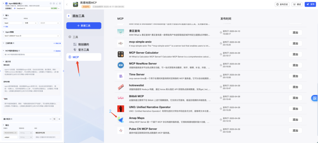Click the Amap Maps blue paper-plane icon
Image resolution: width=318 pixels, height=143 pixels.
(121, 120)
